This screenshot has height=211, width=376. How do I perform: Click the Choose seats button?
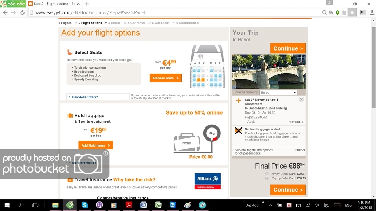point(166,78)
